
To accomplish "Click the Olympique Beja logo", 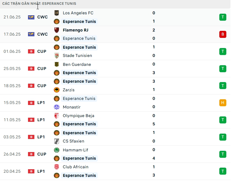I will (57, 116).
